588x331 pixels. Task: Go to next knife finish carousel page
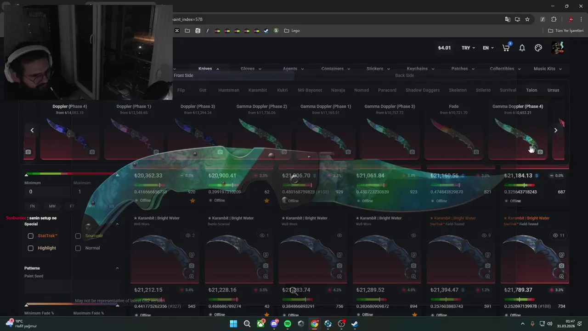(555, 131)
